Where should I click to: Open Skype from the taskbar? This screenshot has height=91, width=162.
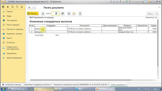point(85,89)
